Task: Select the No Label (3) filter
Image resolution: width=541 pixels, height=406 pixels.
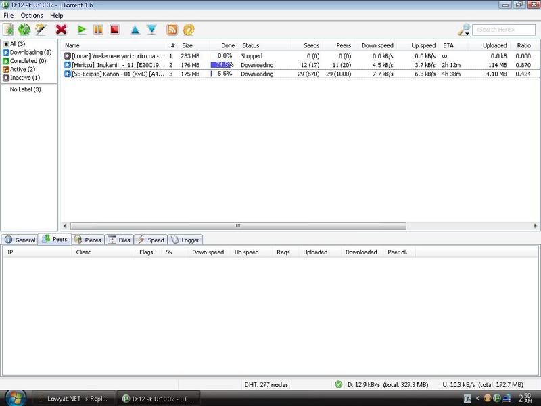Action: click(x=25, y=89)
